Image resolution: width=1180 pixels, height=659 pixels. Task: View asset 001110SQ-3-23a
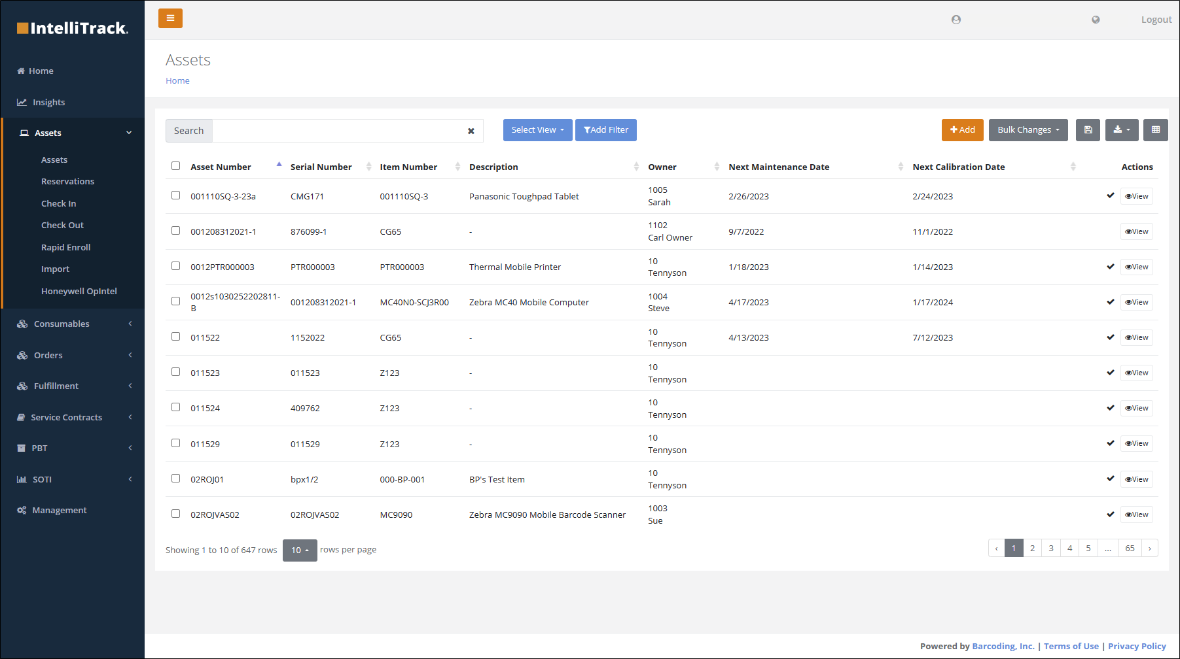[x=1137, y=196]
